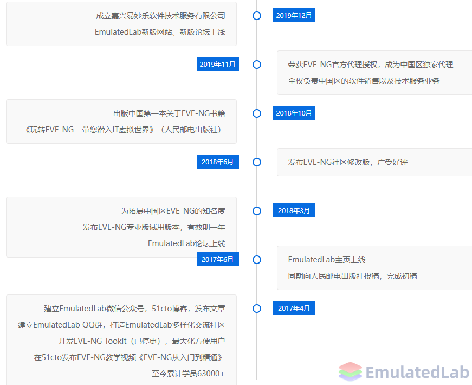Screen dimensions: 472x385
Task: Select the timeline circle marker for 2017年4月
Action: [x=257, y=309]
